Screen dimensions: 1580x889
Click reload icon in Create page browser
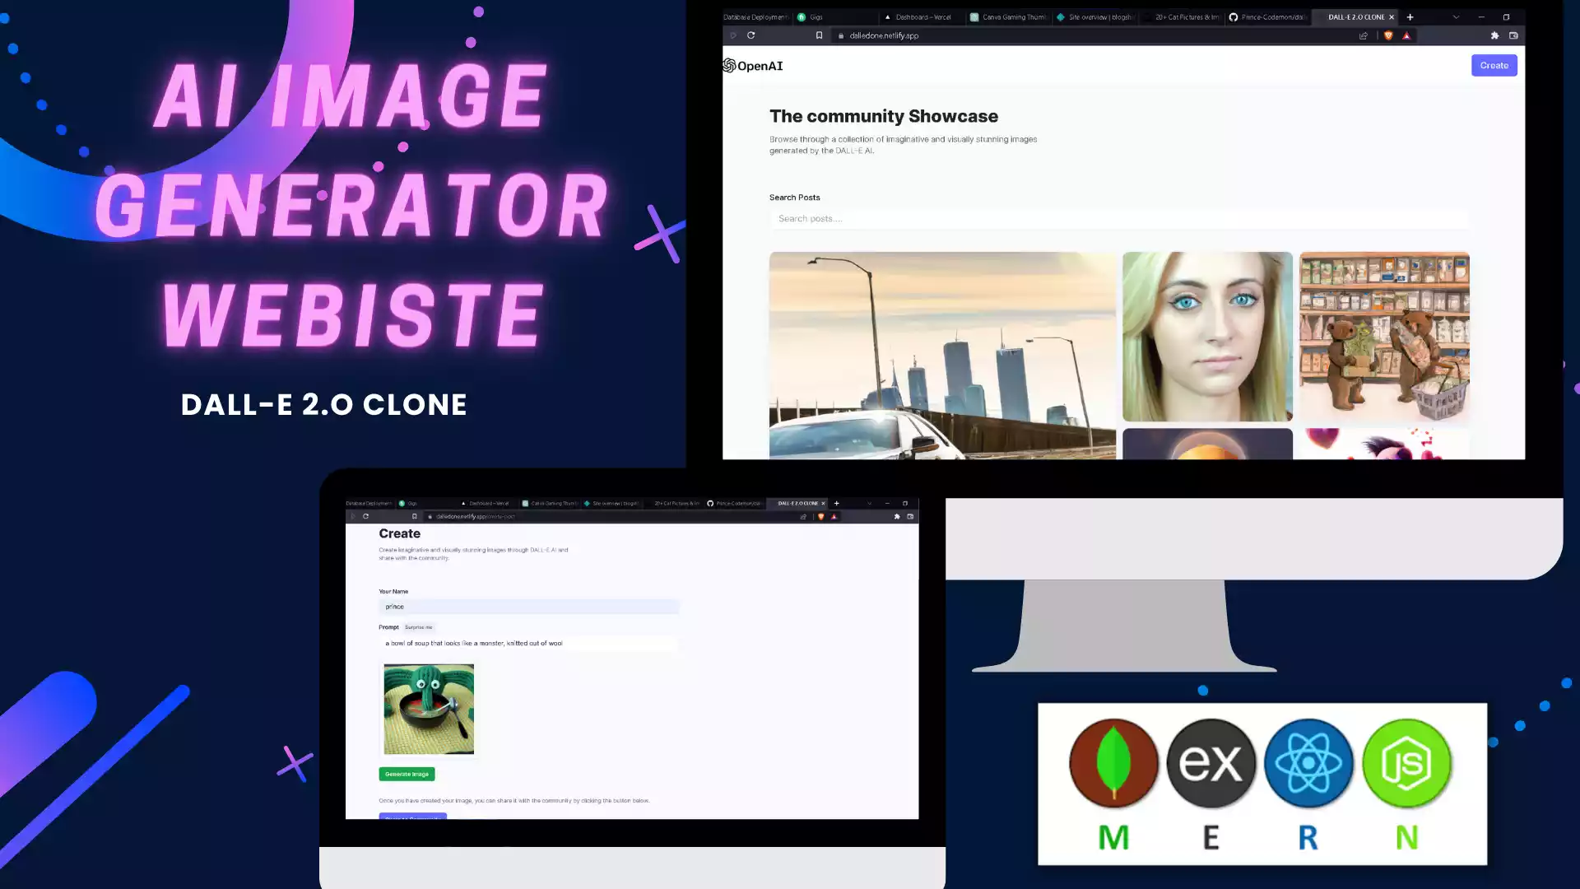[365, 516]
